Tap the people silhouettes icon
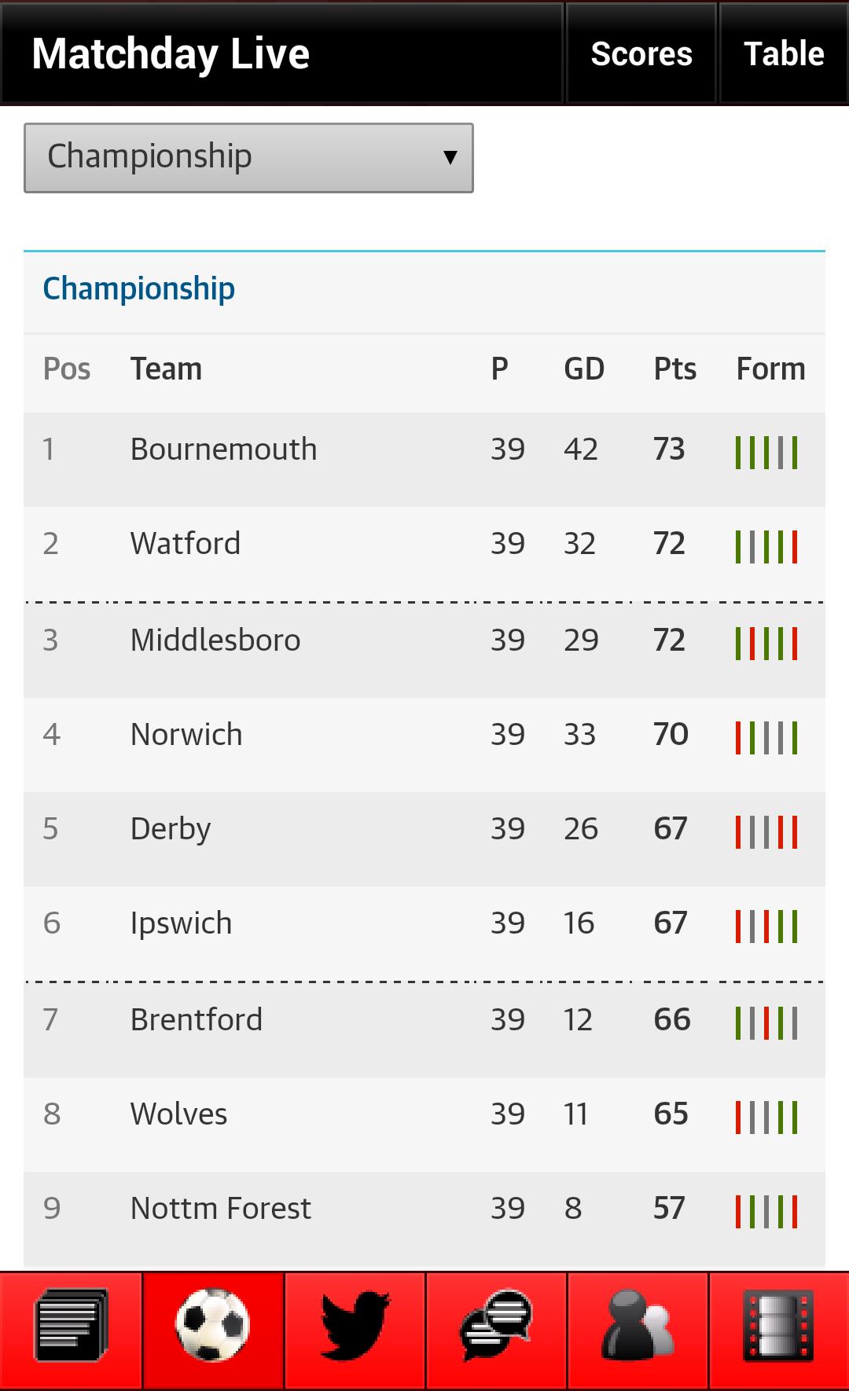The width and height of the screenshot is (849, 1391). (638, 1326)
